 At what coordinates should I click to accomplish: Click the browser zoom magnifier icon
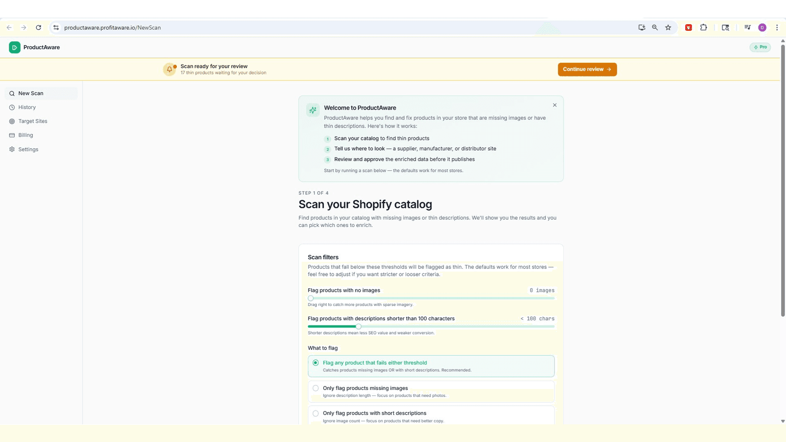655,28
